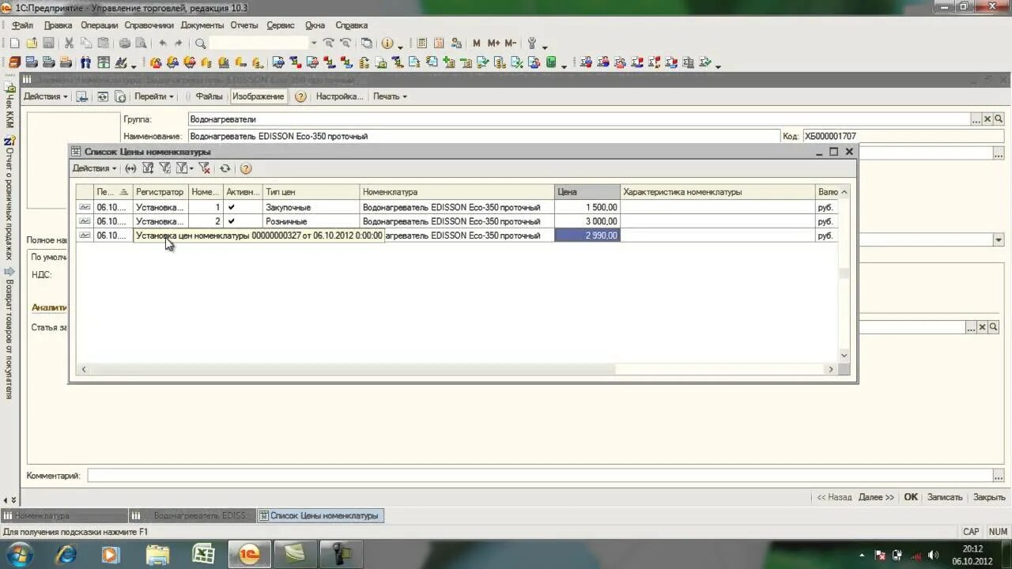1012x569 pixels.
Task: Click the Copy icon in main toolbar
Action: click(x=87, y=43)
